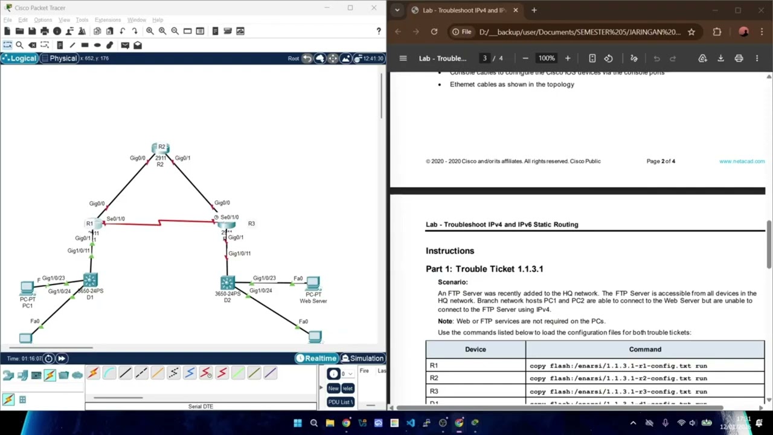Click the Back navigation arrow beside Root
Viewport: 773px width, 435px height.
[x=307, y=59]
